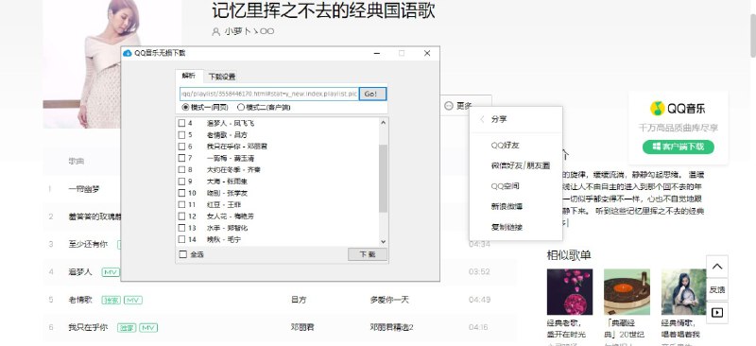Choose 新浪微博 in the share menu
The width and height of the screenshot is (756, 346).
[507, 206]
